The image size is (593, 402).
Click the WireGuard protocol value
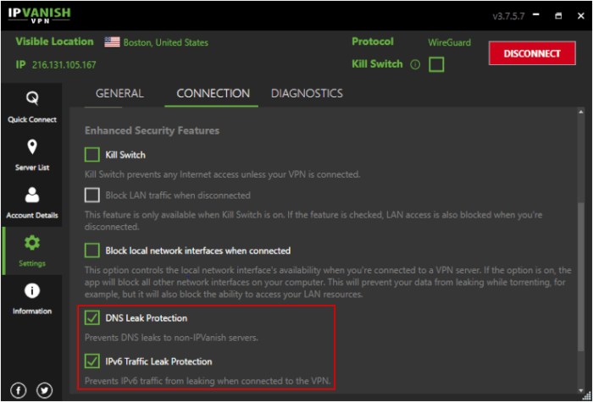click(449, 42)
